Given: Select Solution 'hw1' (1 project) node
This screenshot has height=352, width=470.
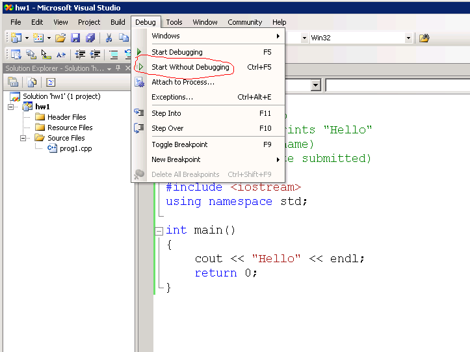Looking at the screenshot, I should [x=62, y=96].
